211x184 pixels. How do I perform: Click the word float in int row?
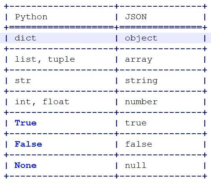pyautogui.click(x=56, y=102)
